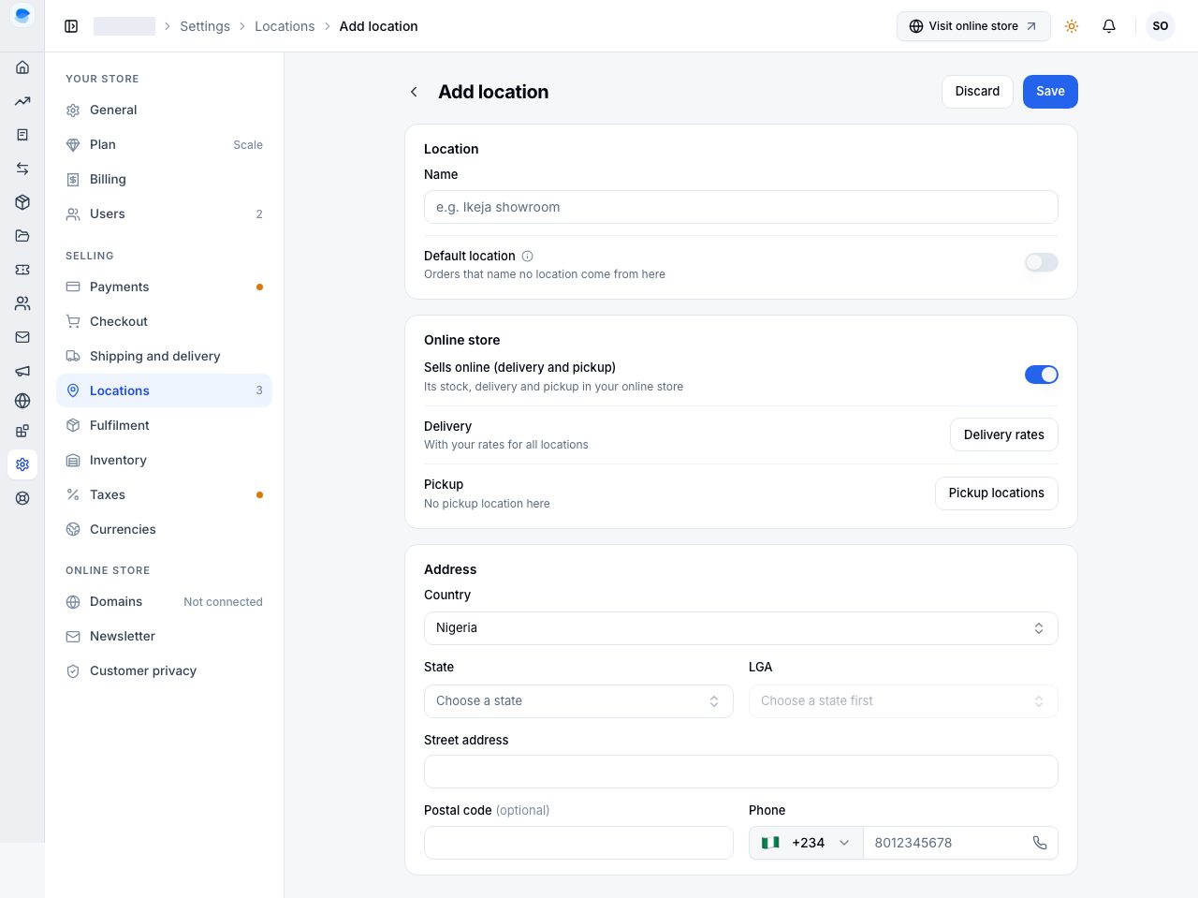Focus the Postal code field
Image resolution: width=1198 pixels, height=898 pixels.
(x=578, y=843)
